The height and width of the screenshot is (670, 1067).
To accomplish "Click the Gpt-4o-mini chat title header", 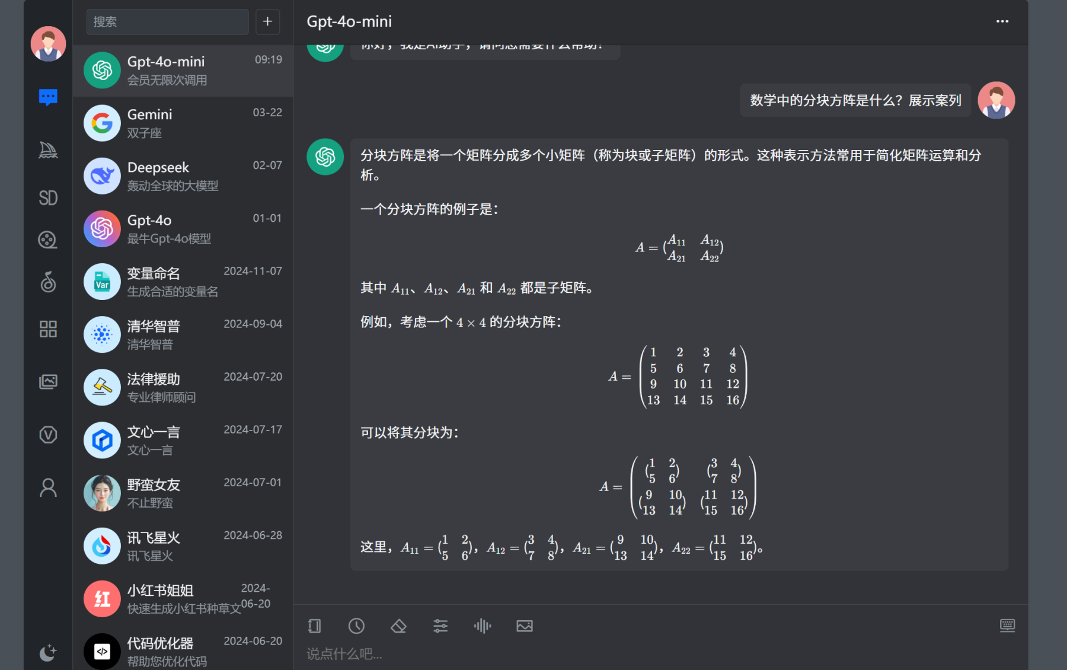I will click(349, 21).
